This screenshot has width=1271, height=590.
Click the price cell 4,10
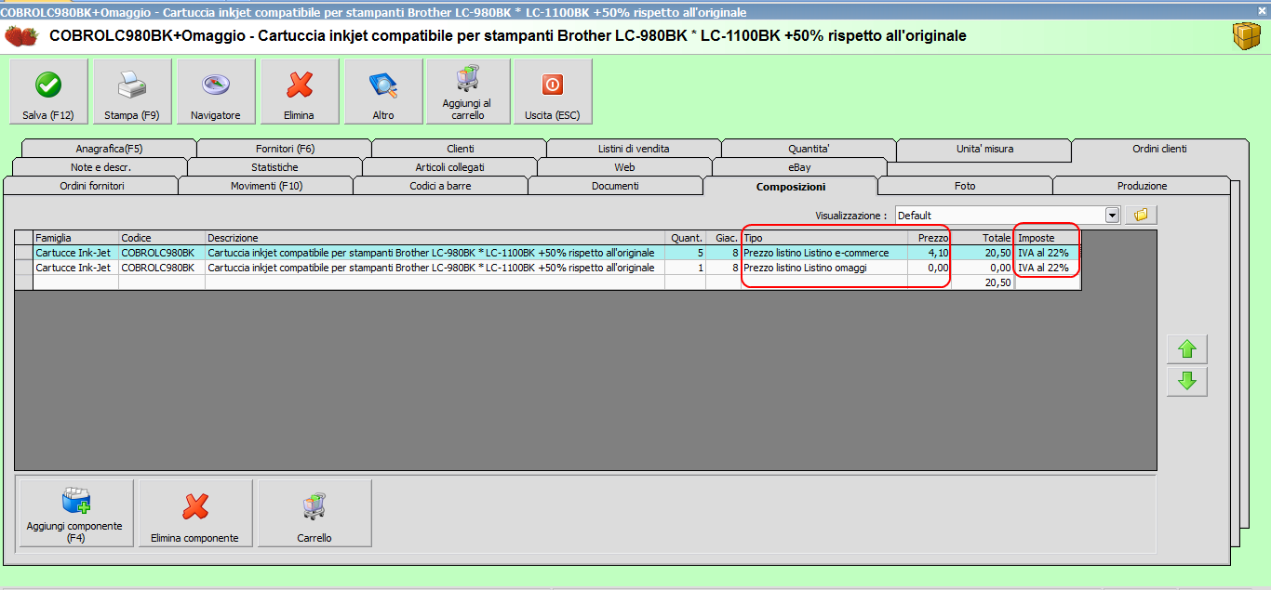tap(930, 252)
